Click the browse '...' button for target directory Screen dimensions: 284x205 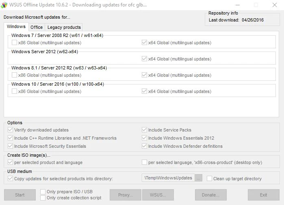coord(199,178)
